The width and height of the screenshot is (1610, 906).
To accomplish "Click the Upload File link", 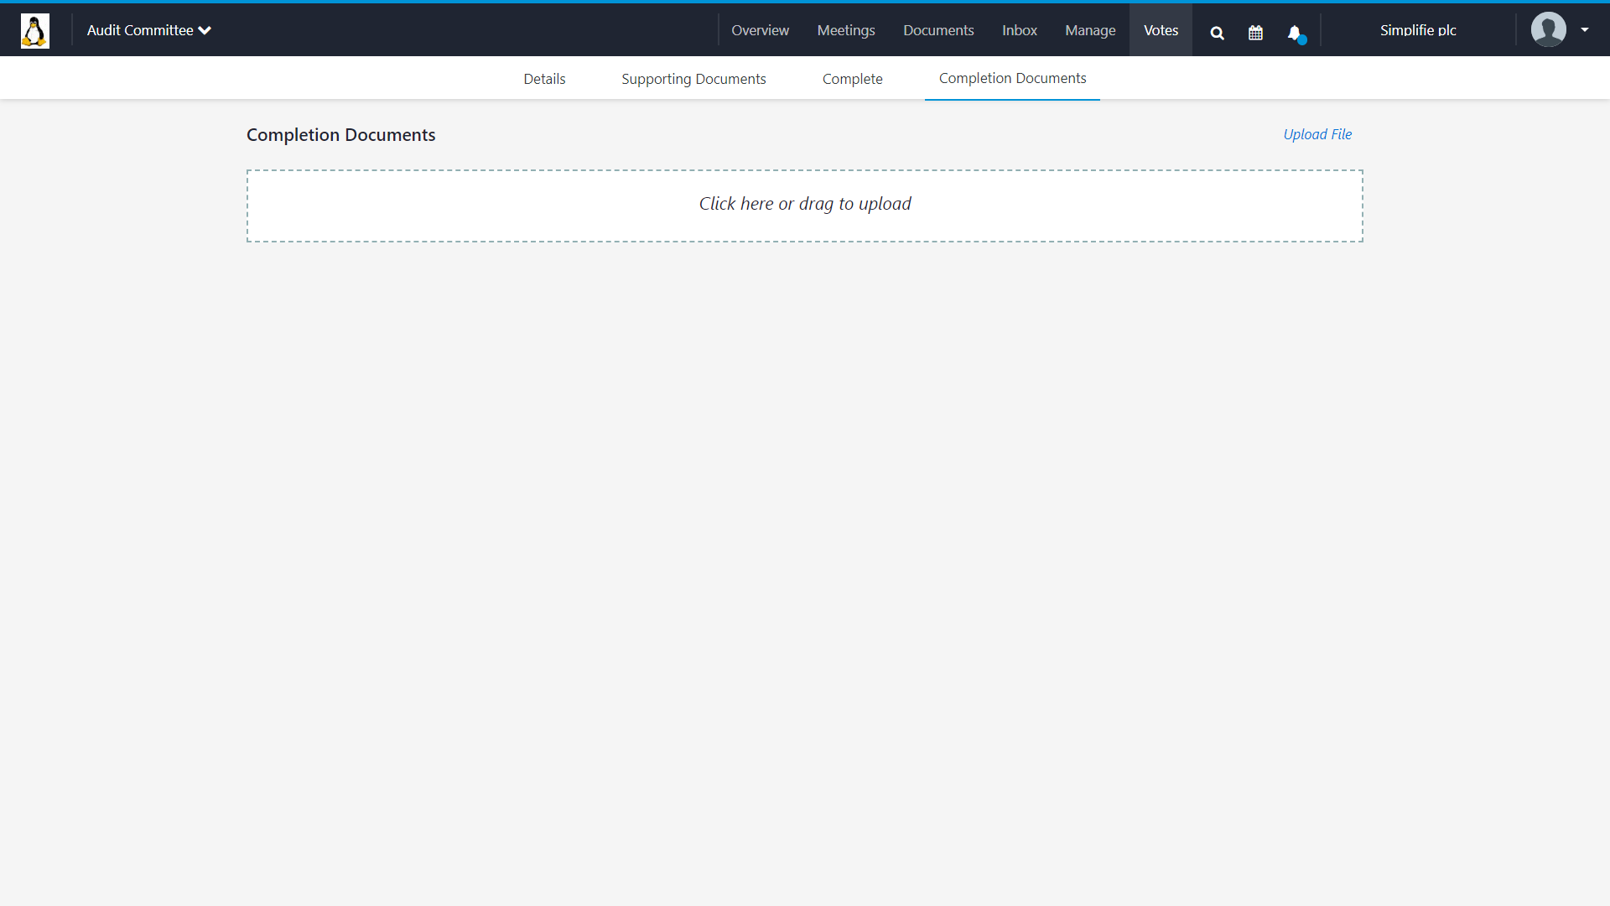I will point(1317,134).
